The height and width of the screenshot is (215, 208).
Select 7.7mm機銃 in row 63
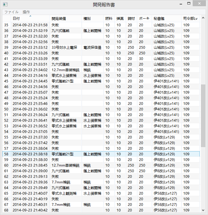point(61,182)
